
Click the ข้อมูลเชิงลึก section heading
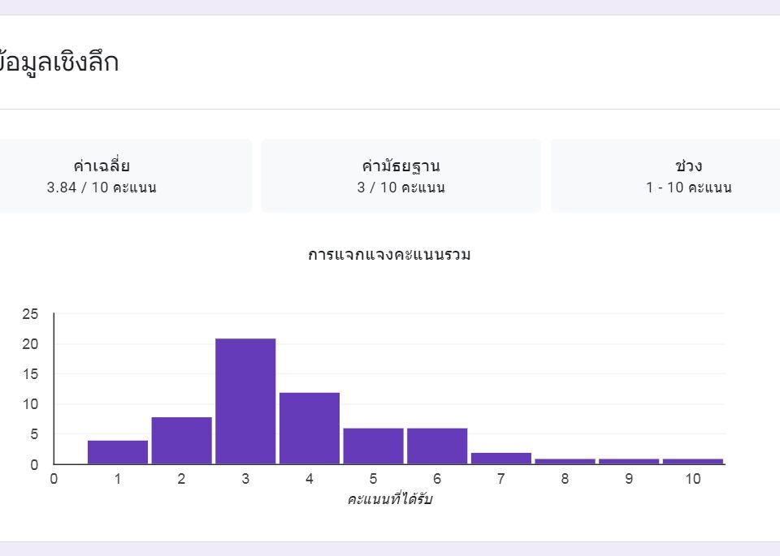click(58, 62)
